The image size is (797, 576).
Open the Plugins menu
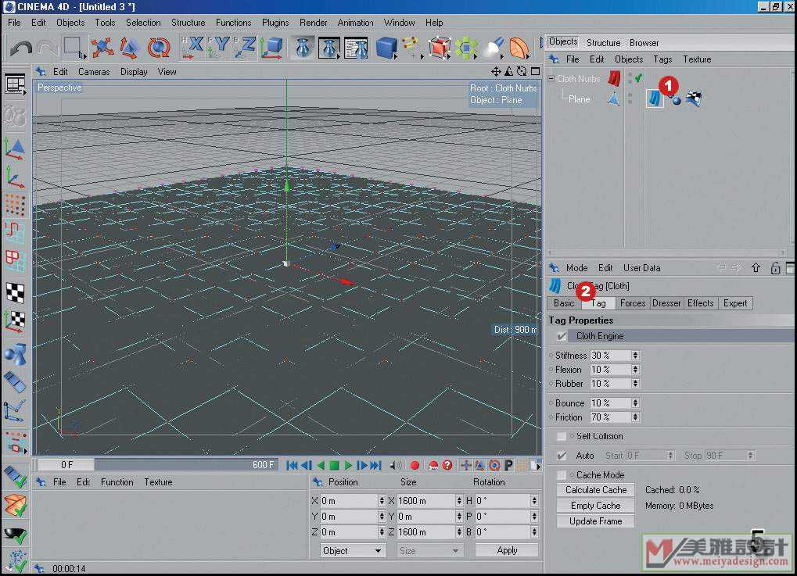[x=275, y=23]
